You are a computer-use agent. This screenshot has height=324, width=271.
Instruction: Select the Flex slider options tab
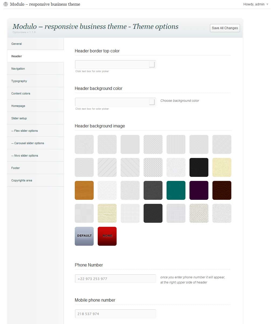click(36, 131)
